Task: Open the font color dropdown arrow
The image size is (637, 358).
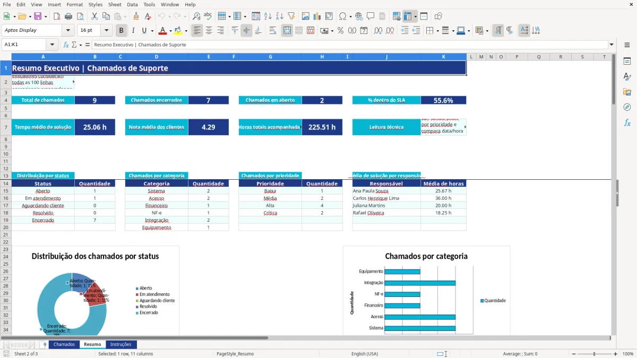Action: (x=170, y=31)
